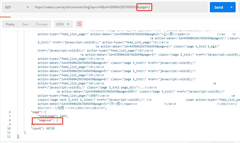Click line number 11 in gutter
240x143 pixels.
click(9, 132)
